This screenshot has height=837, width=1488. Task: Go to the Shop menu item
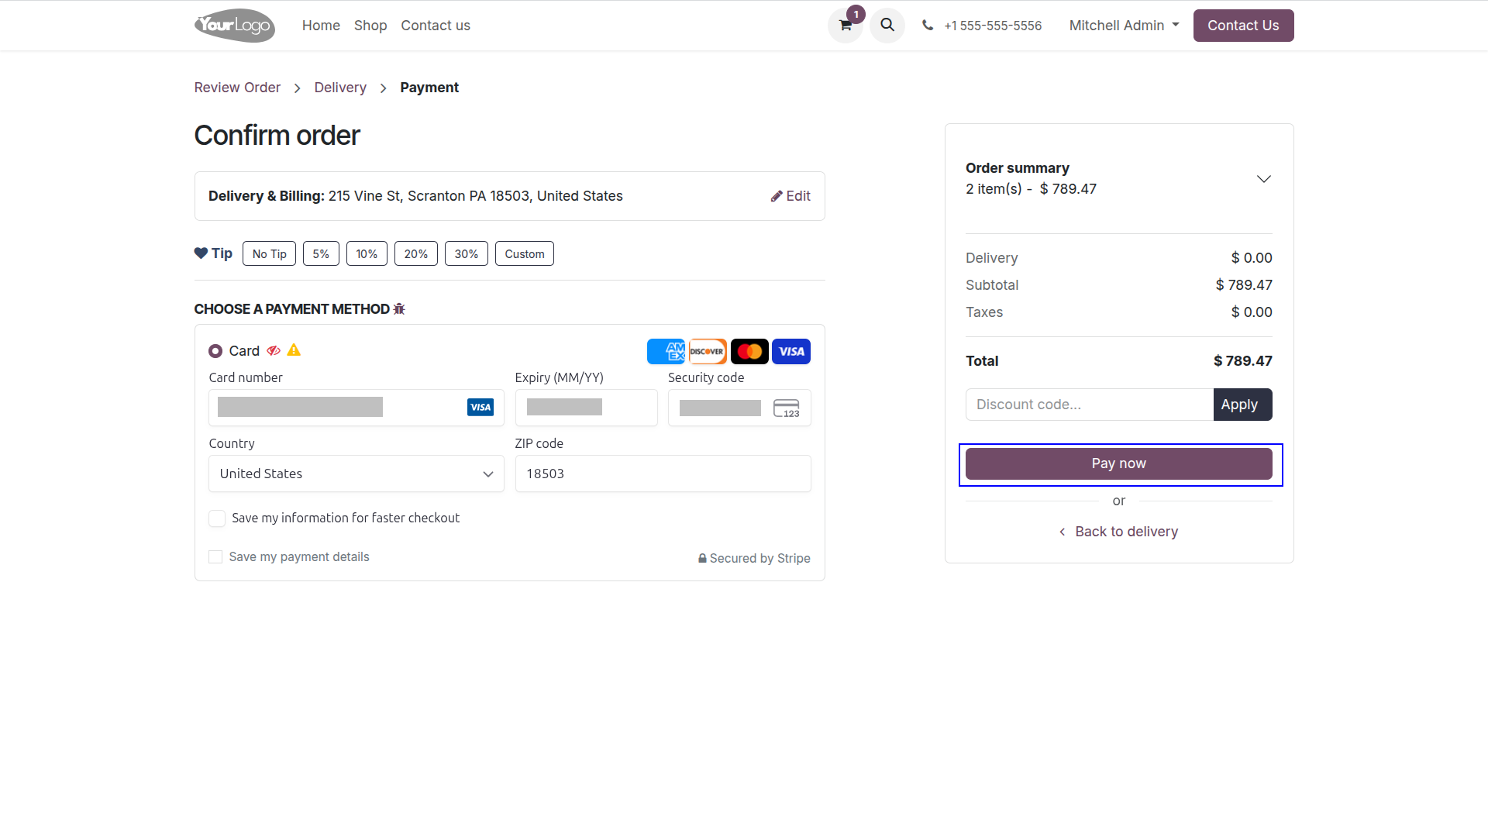370,26
